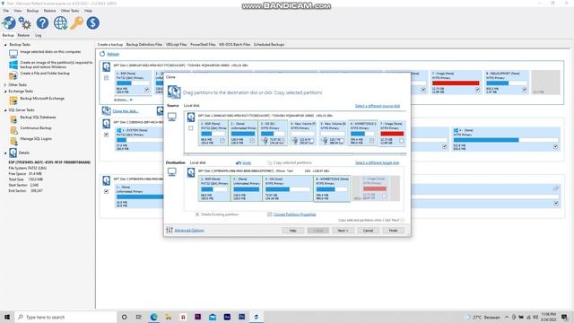Click the Backup toolbar disk icon
The width and height of the screenshot is (574, 323).
click(8, 23)
